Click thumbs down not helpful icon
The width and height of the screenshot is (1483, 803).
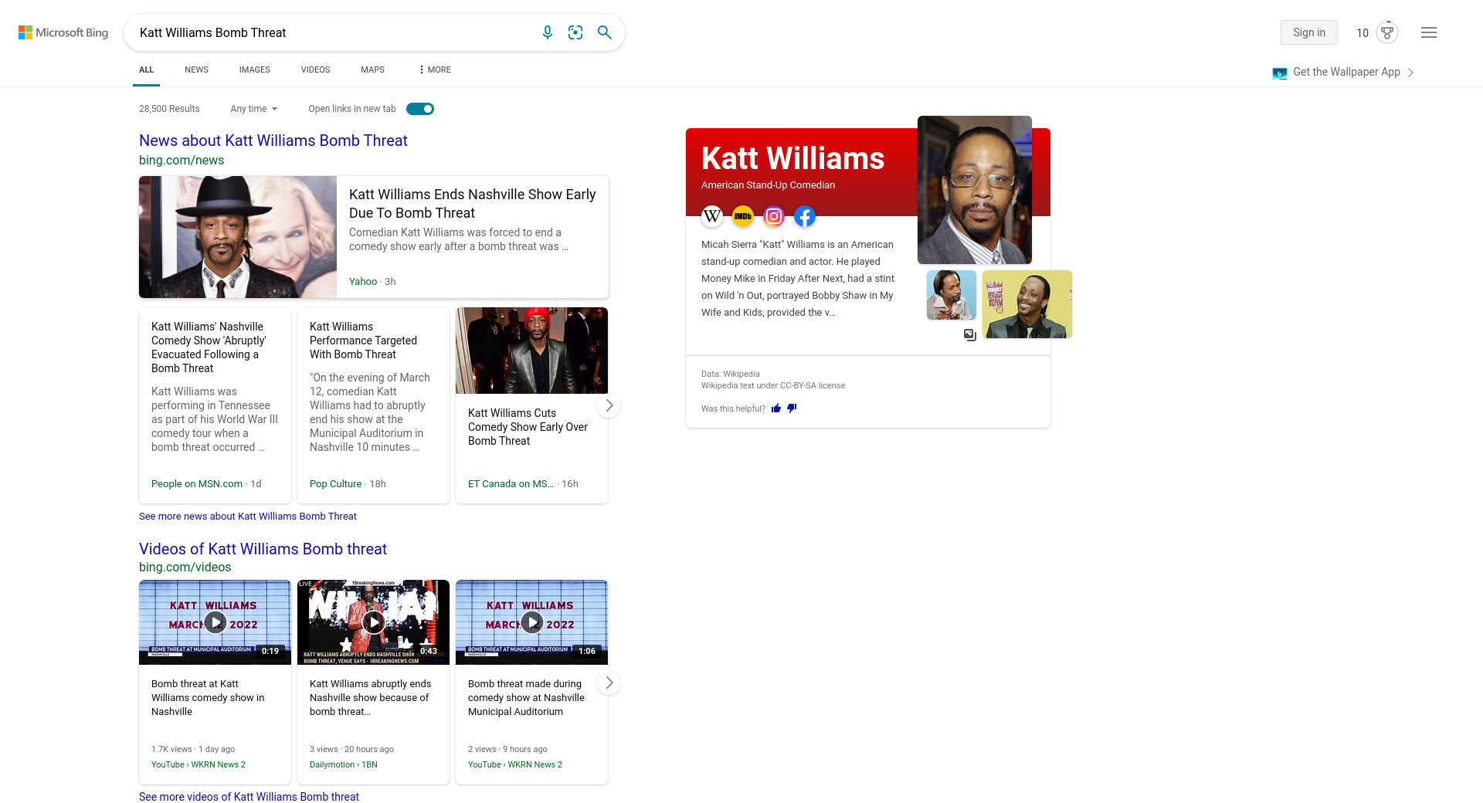792,408
